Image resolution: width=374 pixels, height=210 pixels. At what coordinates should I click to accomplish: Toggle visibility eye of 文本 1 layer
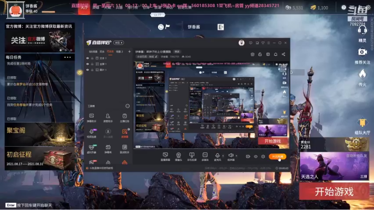87,58
